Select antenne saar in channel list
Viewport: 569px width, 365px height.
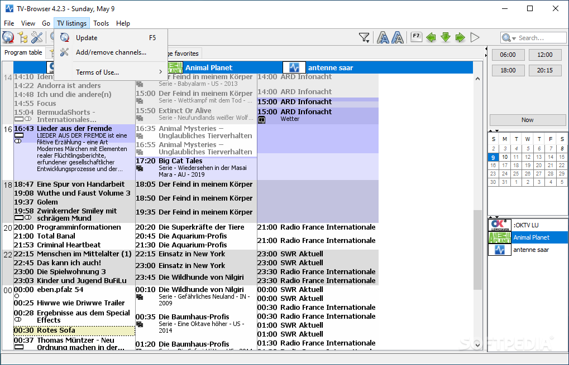pos(528,250)
